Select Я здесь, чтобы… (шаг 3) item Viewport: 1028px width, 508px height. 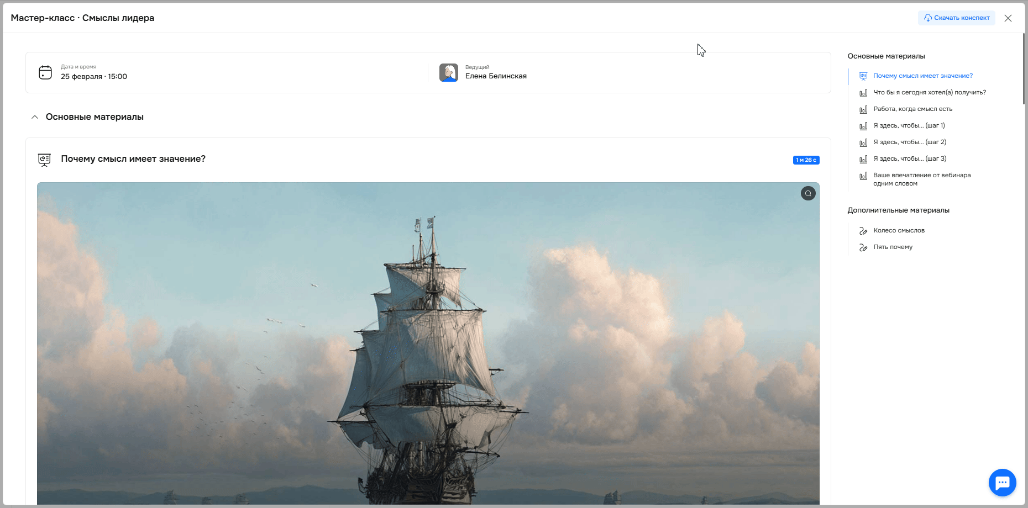tap(910, 159)
